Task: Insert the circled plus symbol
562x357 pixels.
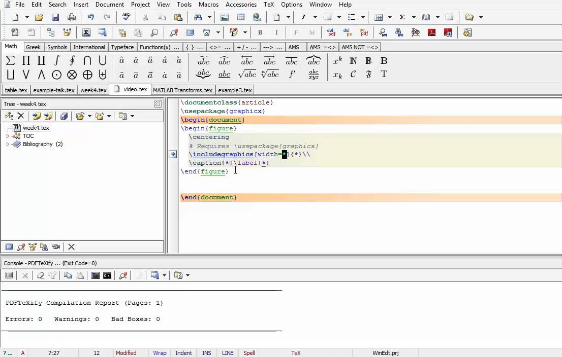Action: (87, 75)
